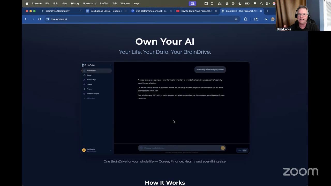The height and width of the screenshot is (186, 331).
Task: Click the play-circle menu bar icon
Action: click(233, 3)
